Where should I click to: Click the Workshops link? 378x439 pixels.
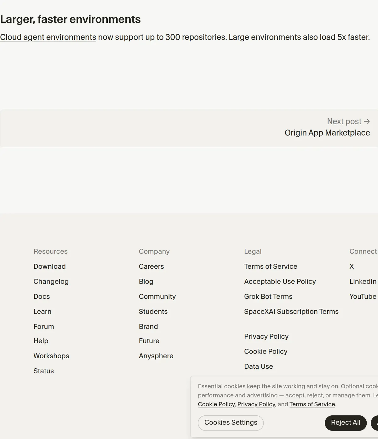pos(51,356)
